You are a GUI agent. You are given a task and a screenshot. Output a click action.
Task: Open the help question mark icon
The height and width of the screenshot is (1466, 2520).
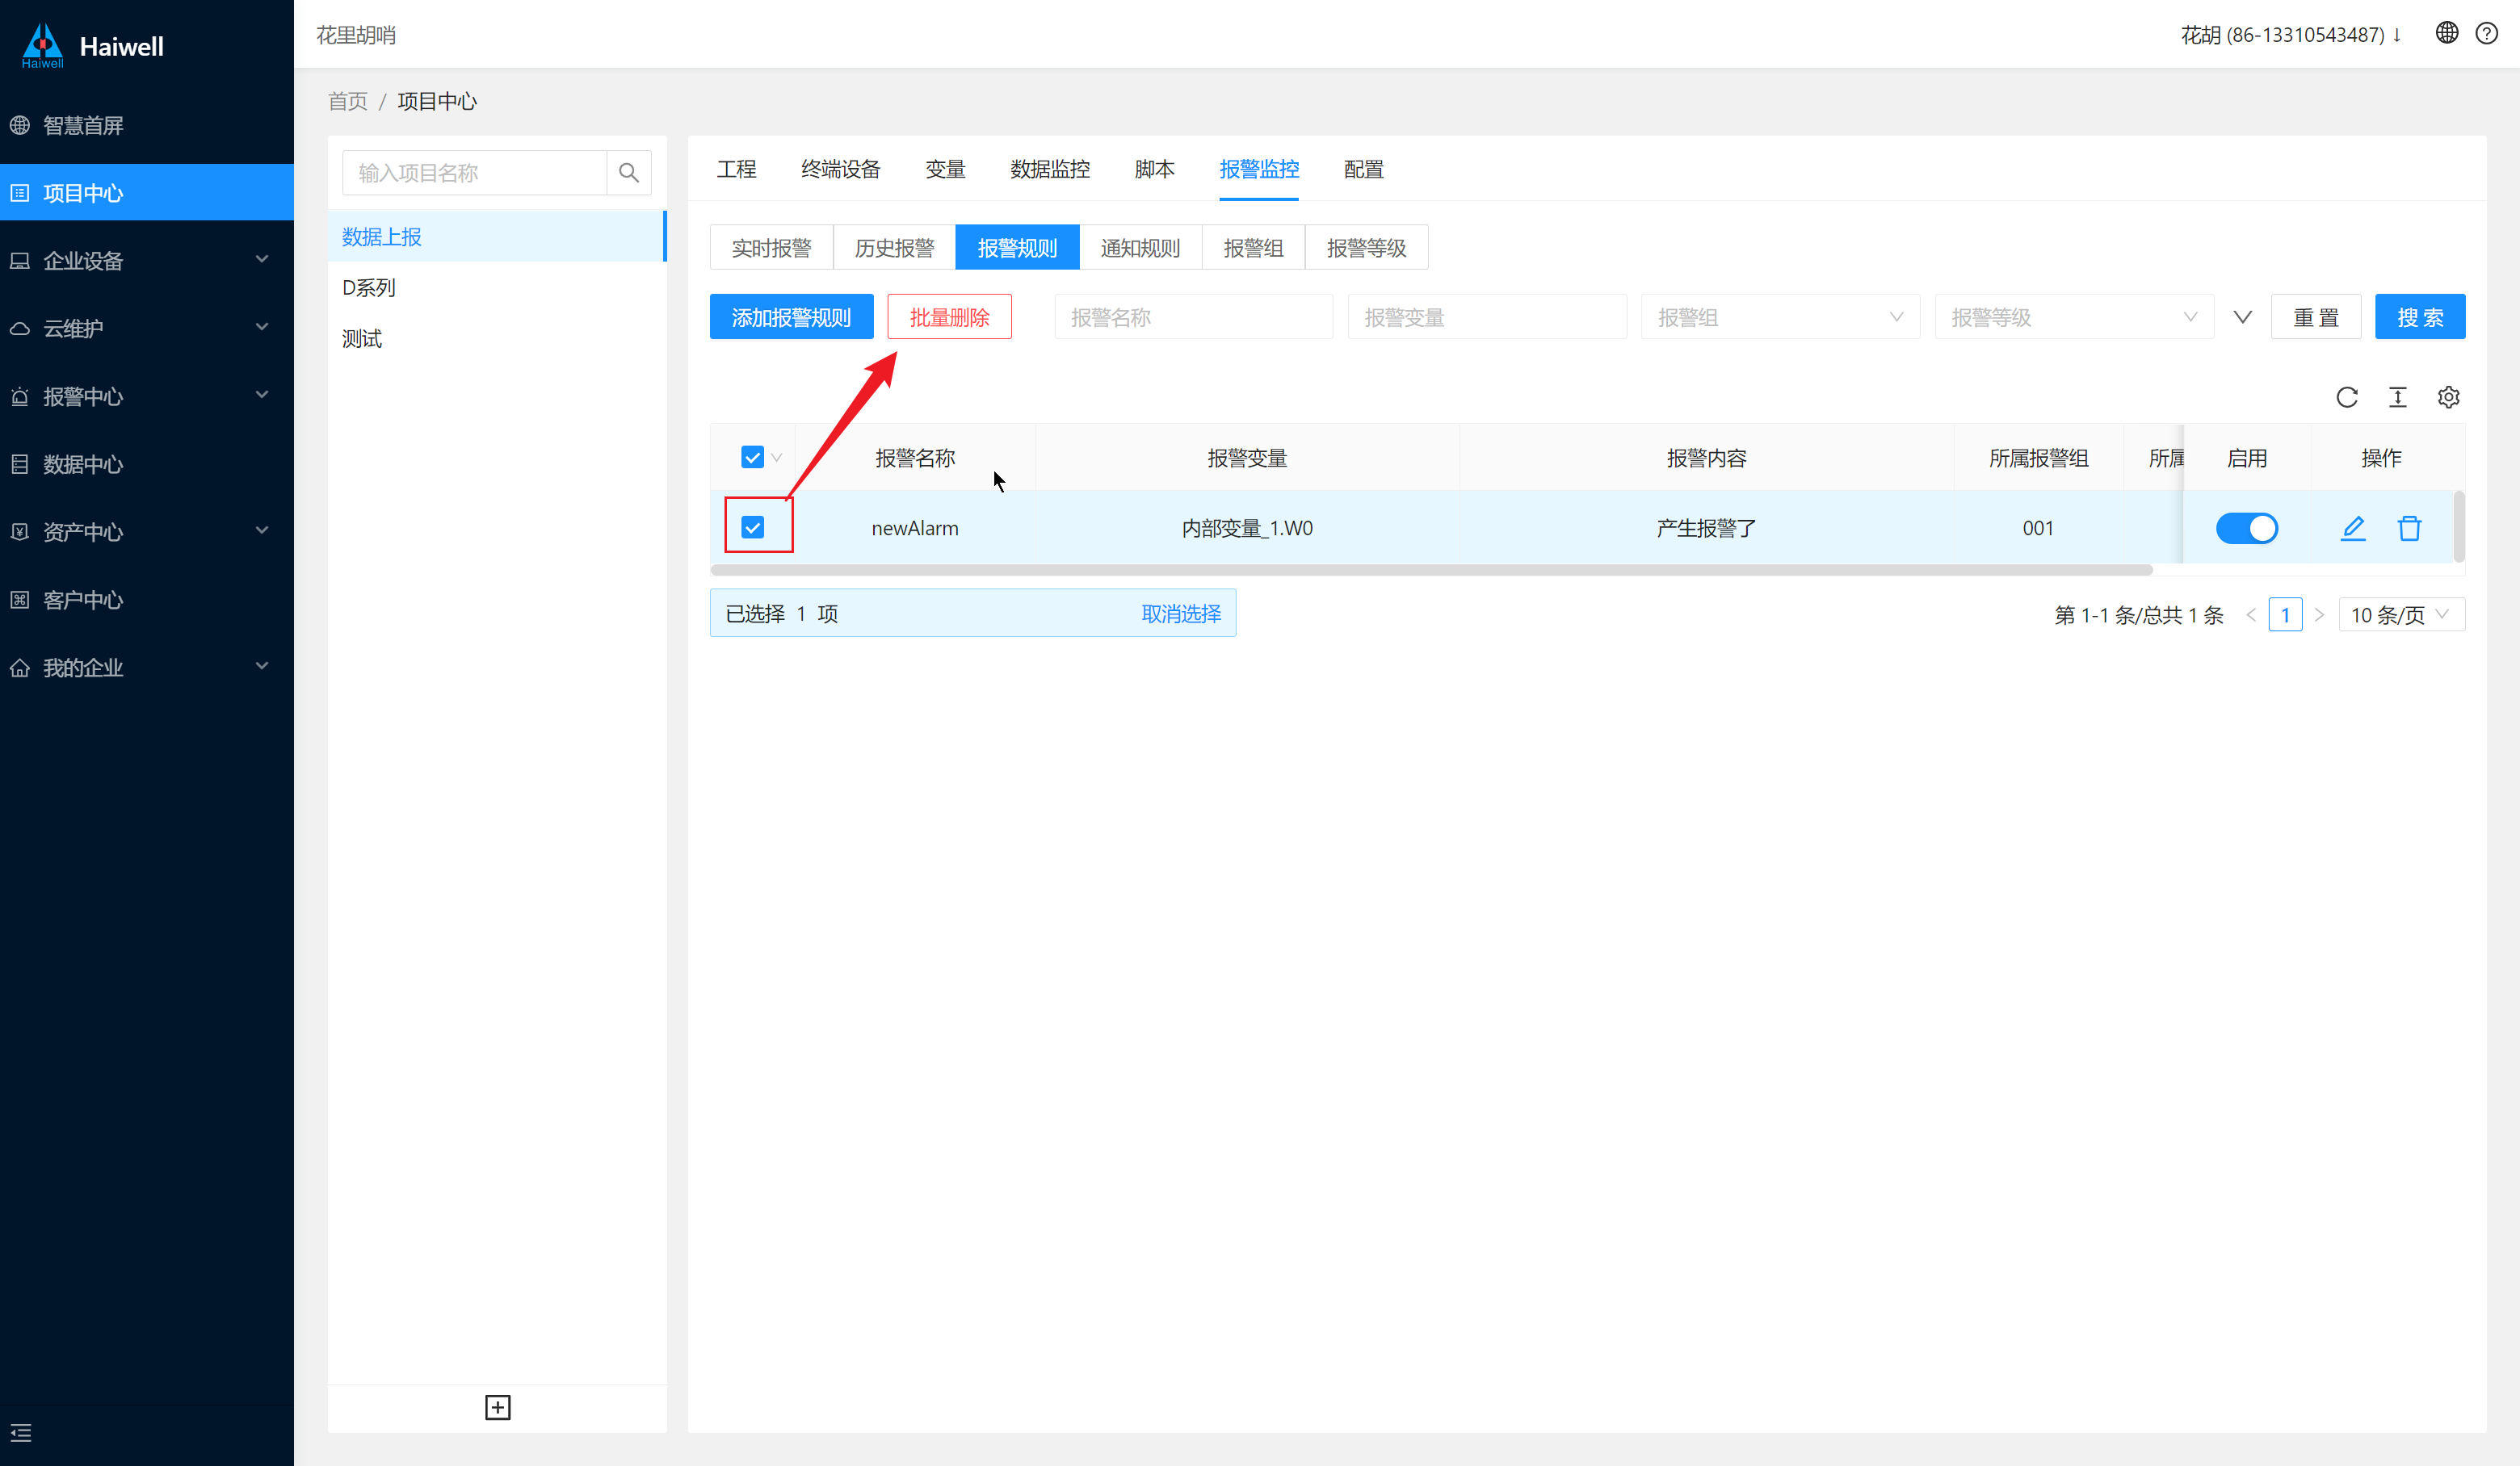click(2486, 33)
